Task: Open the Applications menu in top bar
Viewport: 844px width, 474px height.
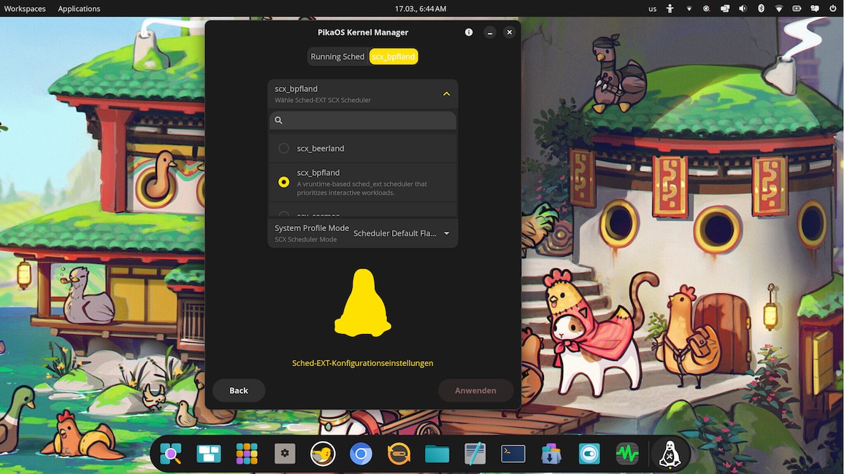Action: (x=79, y=9)
